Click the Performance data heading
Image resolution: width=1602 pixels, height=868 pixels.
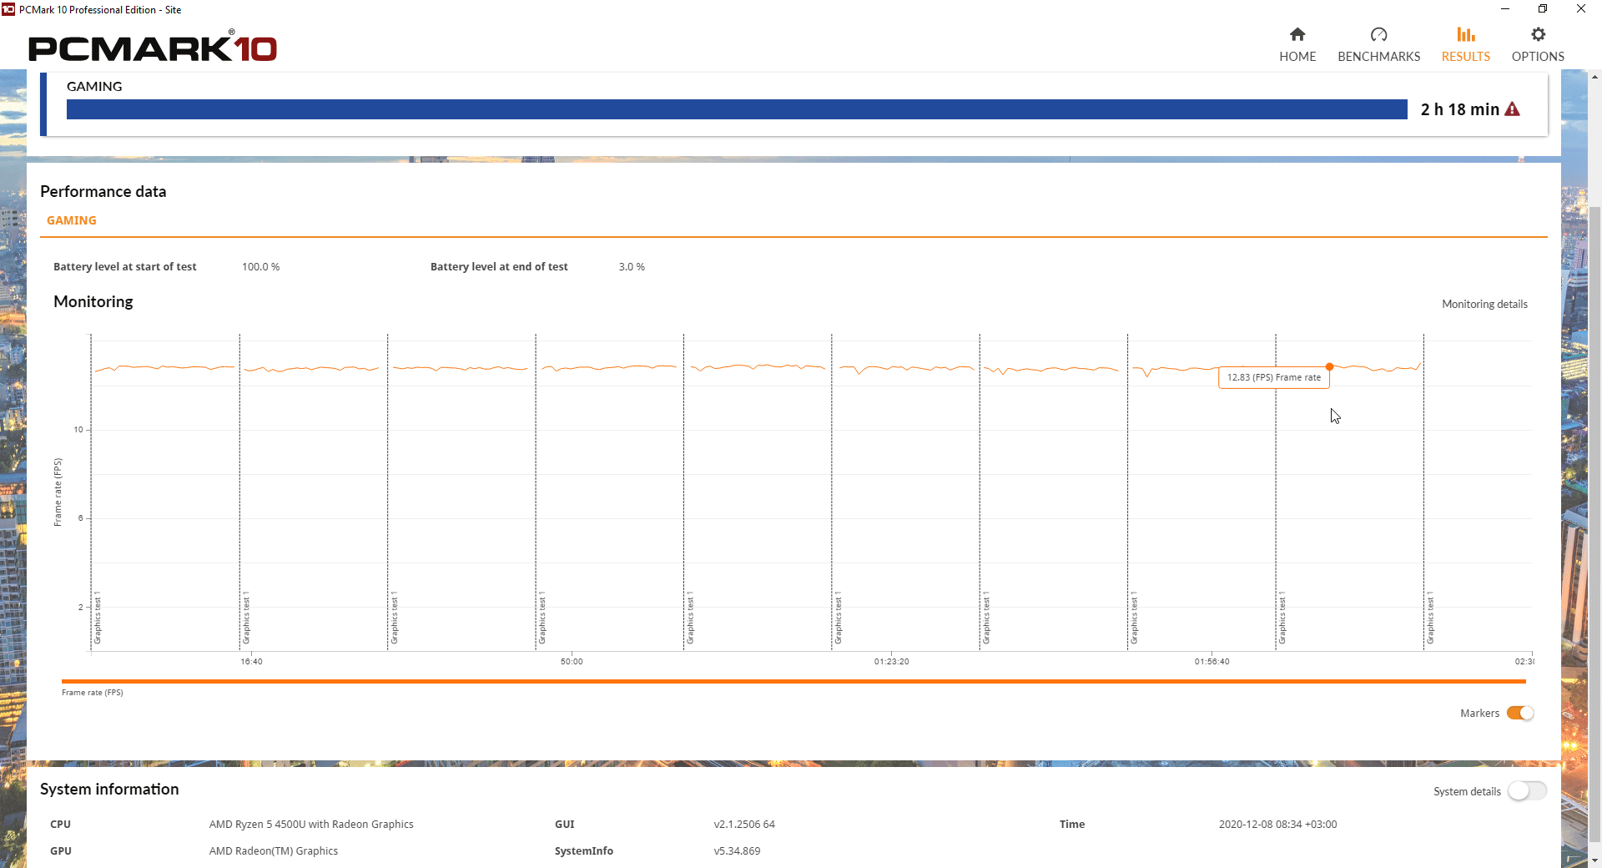pos(103,191)
